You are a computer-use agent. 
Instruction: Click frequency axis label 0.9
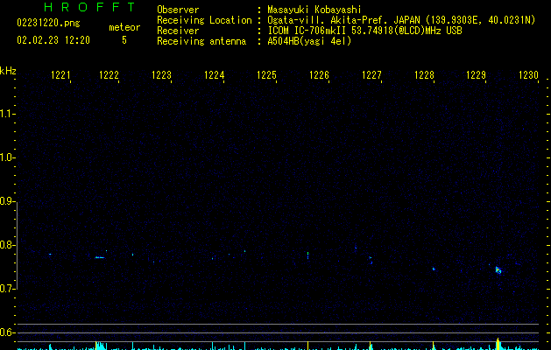[x=7, y=200]
